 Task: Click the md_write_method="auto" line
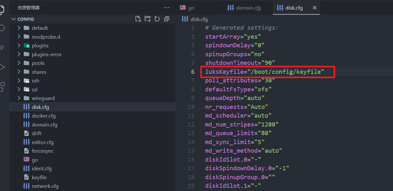tap(244, 150)
